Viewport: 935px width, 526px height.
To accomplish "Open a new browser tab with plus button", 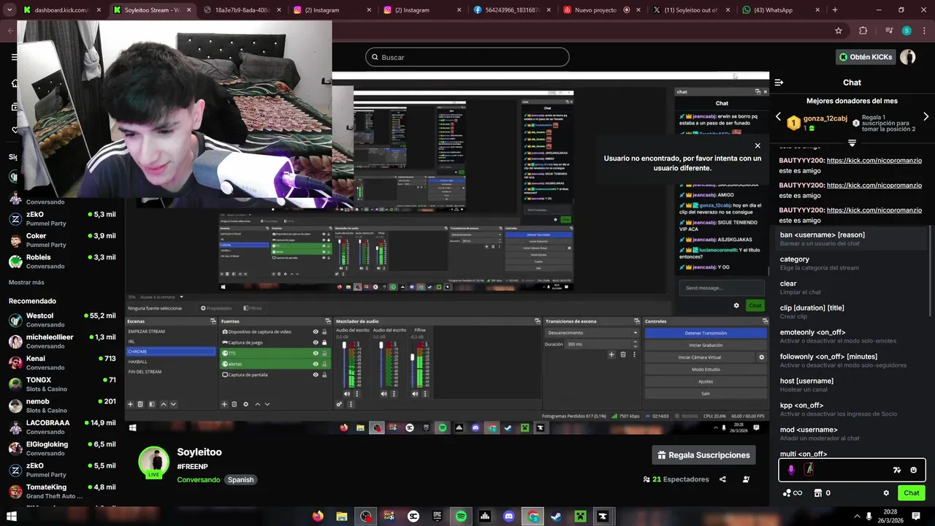I will pos(835,10).
